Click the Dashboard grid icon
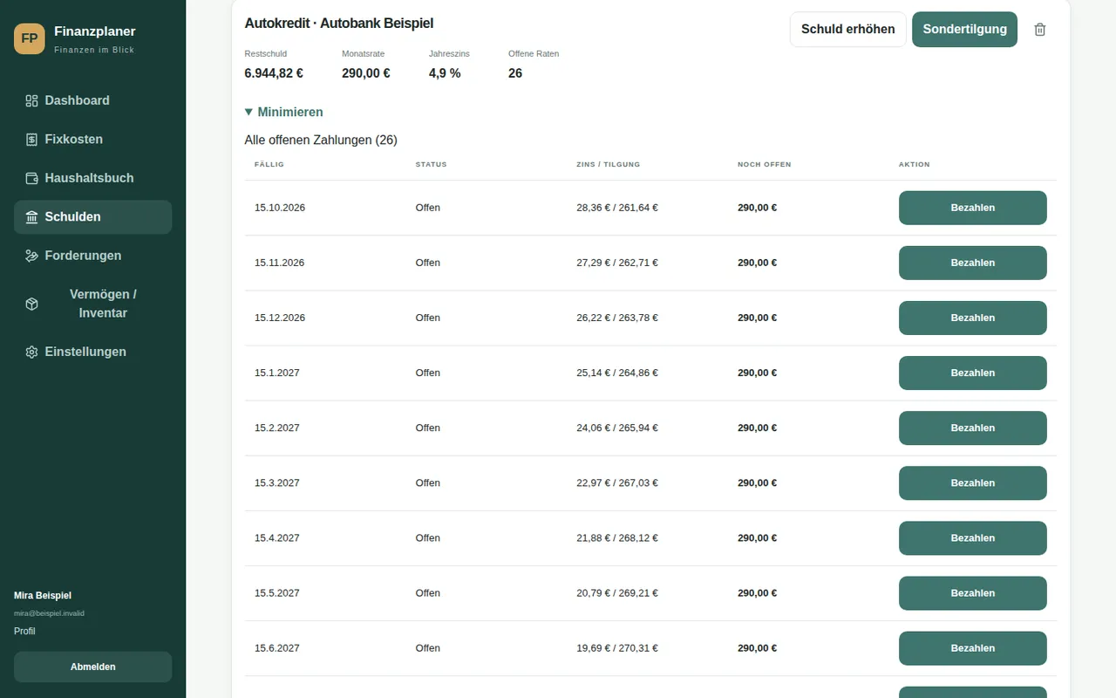The image size is (1116, 698). click(31, 100)
